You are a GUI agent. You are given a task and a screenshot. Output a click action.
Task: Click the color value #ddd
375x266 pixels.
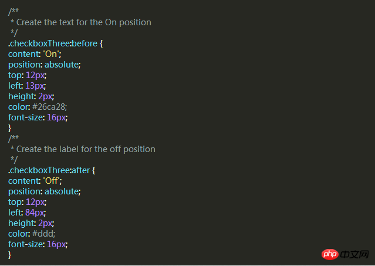44,234
